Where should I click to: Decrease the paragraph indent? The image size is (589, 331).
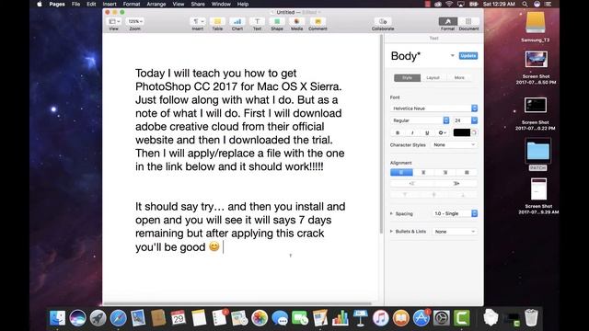(x=412, y=184)
